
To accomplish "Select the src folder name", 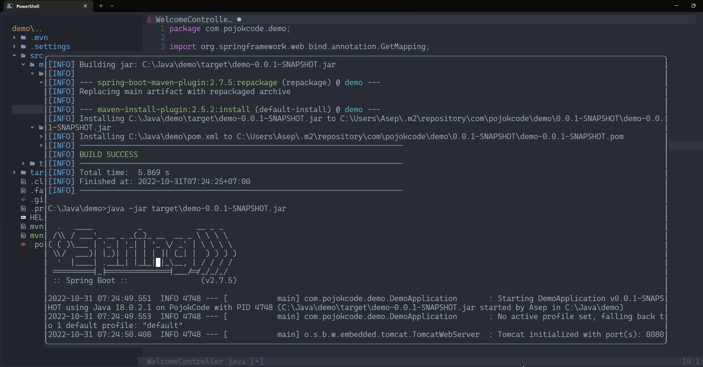I will click(37, 55).
